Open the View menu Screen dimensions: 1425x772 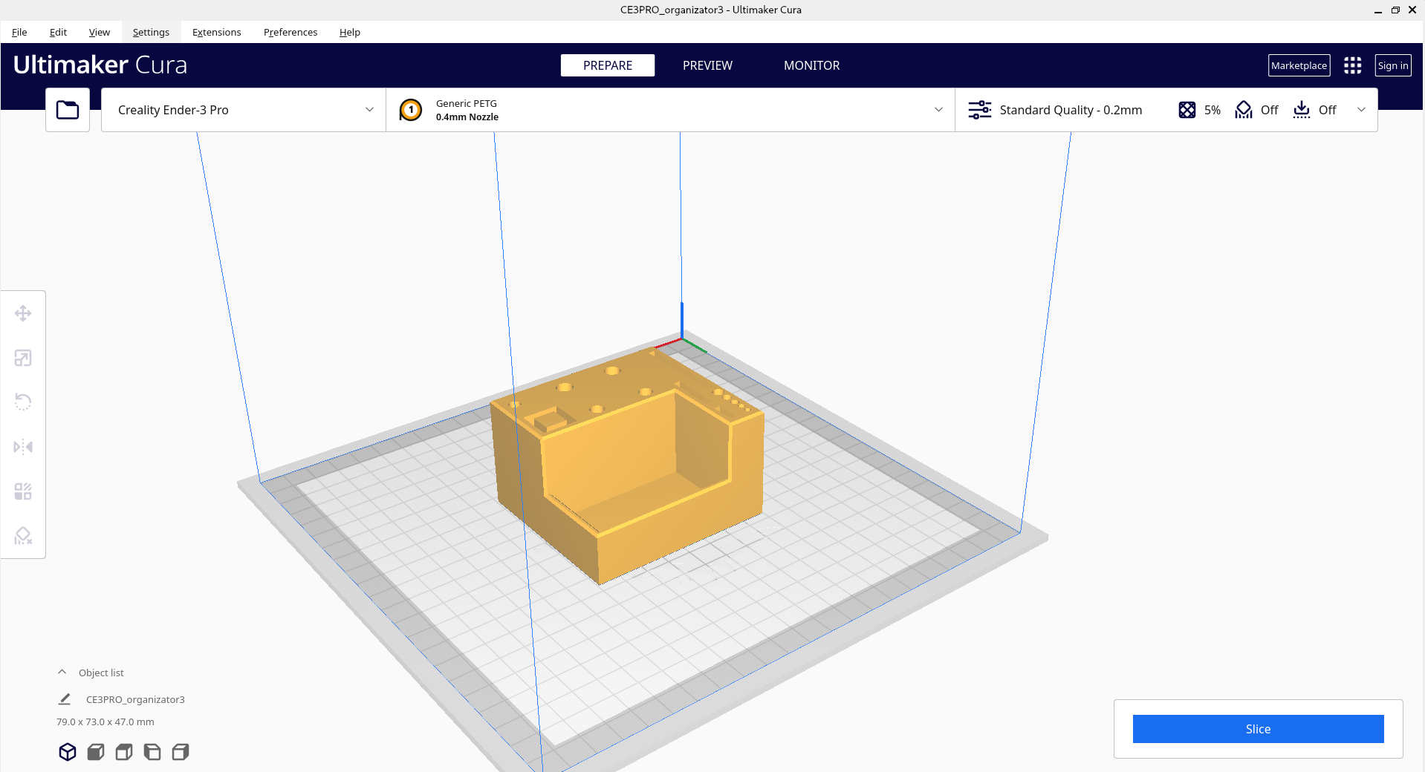click(99, 32)
